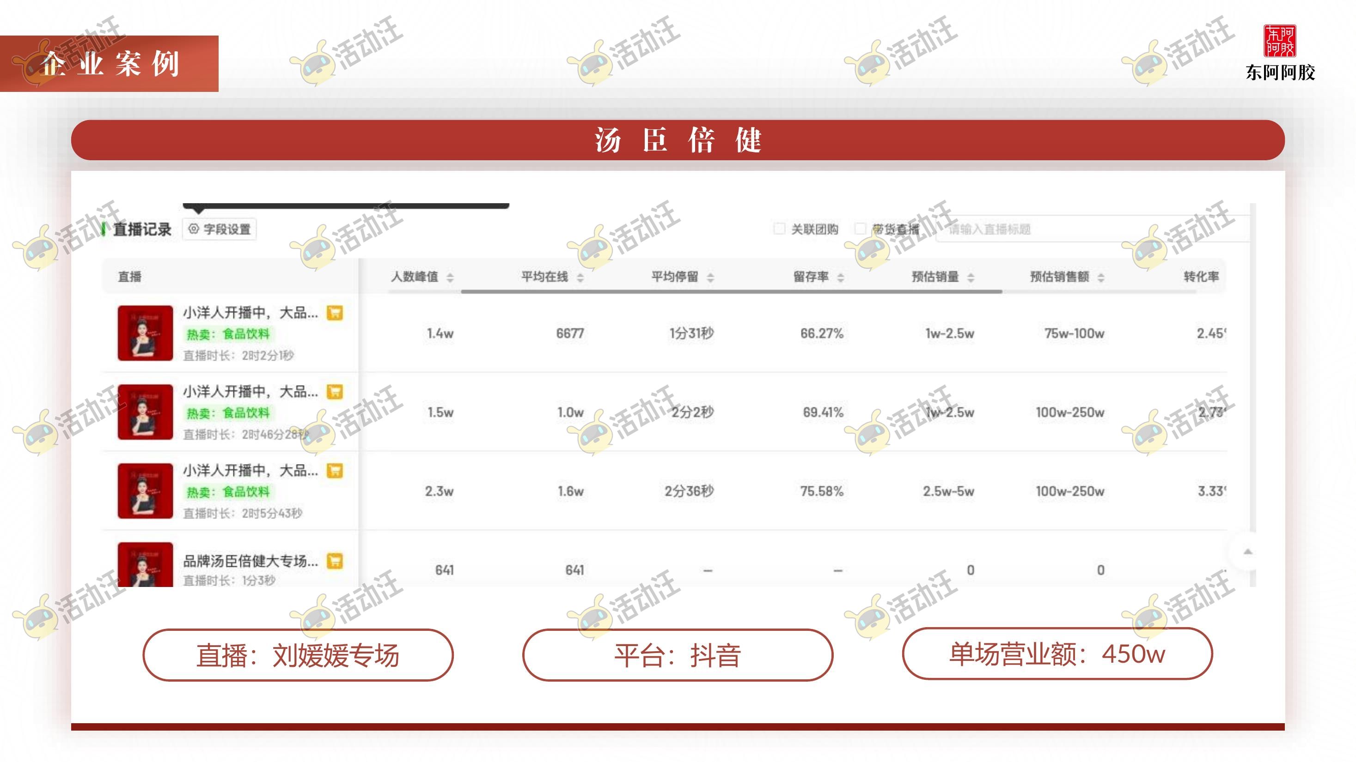Image resolution: width=1356 pixels, height=762 pixels.
Task: Sort by 平均在线 column arrows
Action: [x=580, y=277]
